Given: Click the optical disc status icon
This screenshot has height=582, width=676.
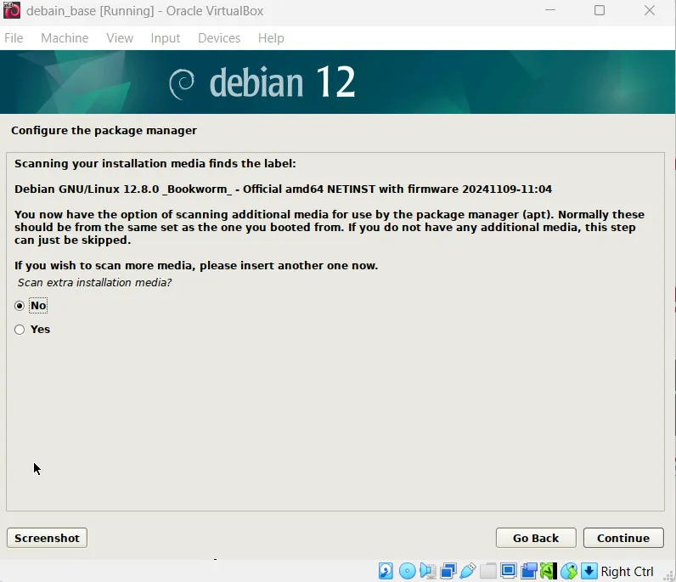Looking at the screenshot, I should tap(407, 571).
